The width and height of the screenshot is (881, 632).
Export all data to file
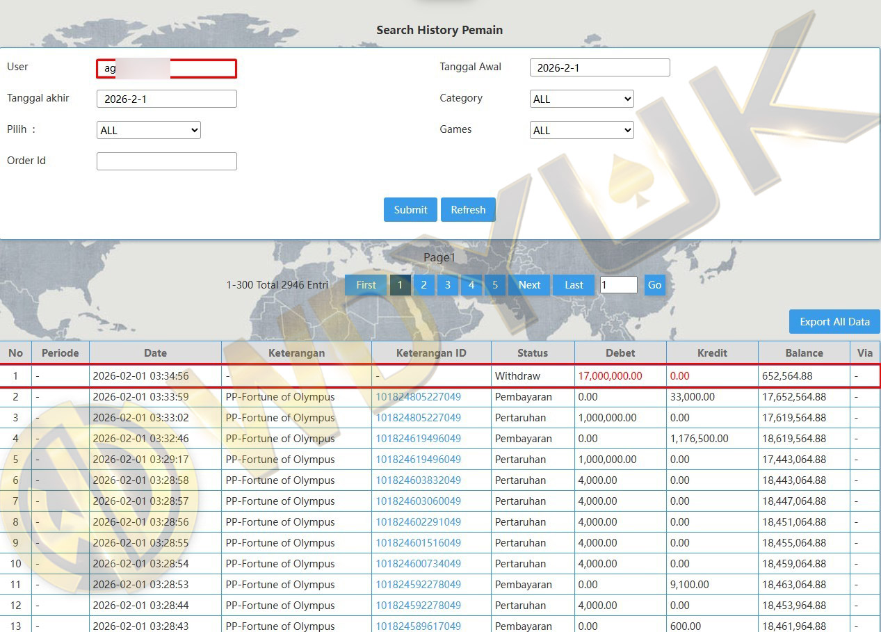834,322
